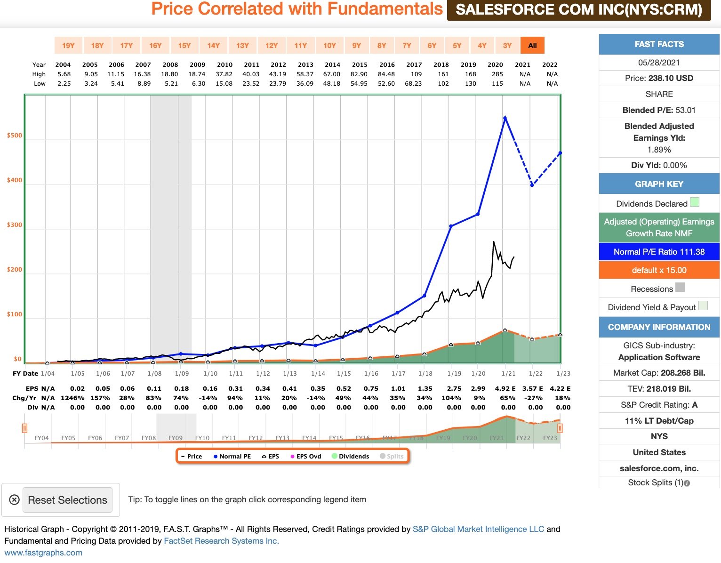Click the 4.92 E EPS estimate value
The image size is (721, 563).
tap(505, 388)
